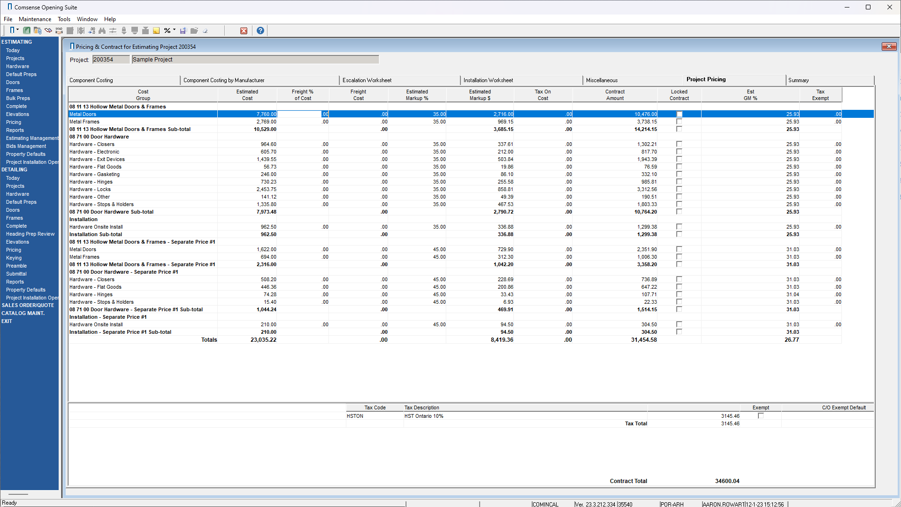
Task: Click the yellow sticky note icon
Action: pos(156,31)
